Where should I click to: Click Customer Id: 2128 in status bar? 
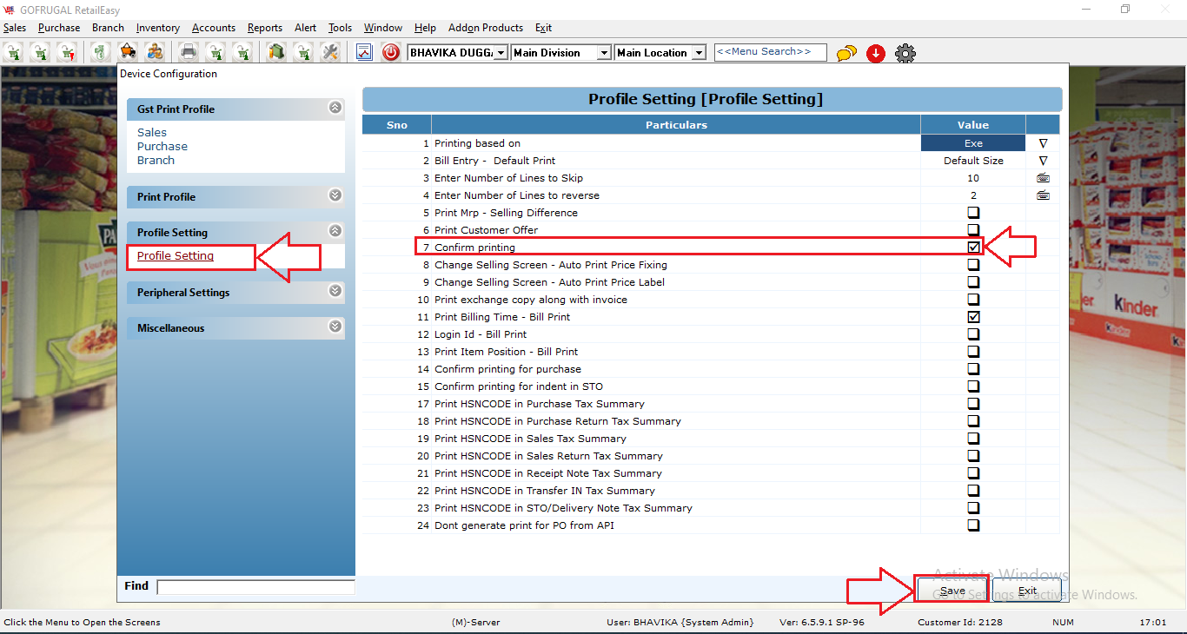960,623
